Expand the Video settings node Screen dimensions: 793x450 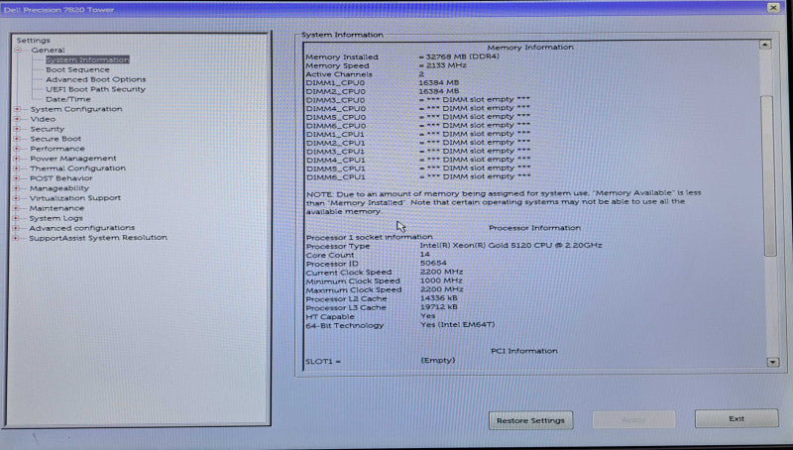coord(17,119)
